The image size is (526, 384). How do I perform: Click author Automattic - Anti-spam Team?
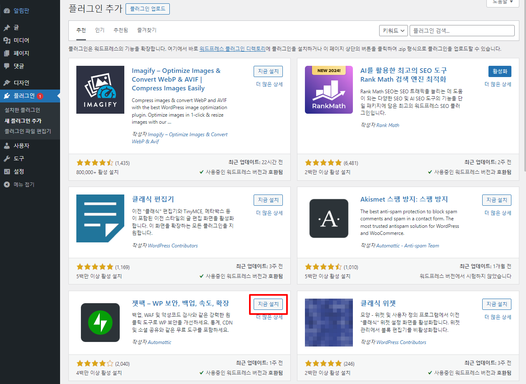tap(408, 246)
